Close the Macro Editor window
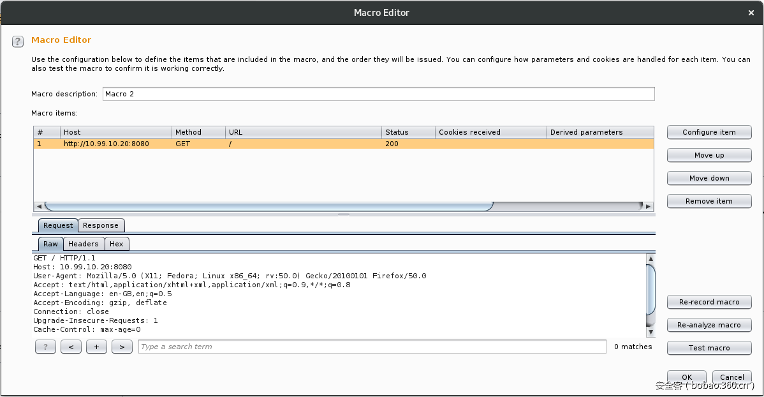764x397 pixels. click(x=751, y=13)
